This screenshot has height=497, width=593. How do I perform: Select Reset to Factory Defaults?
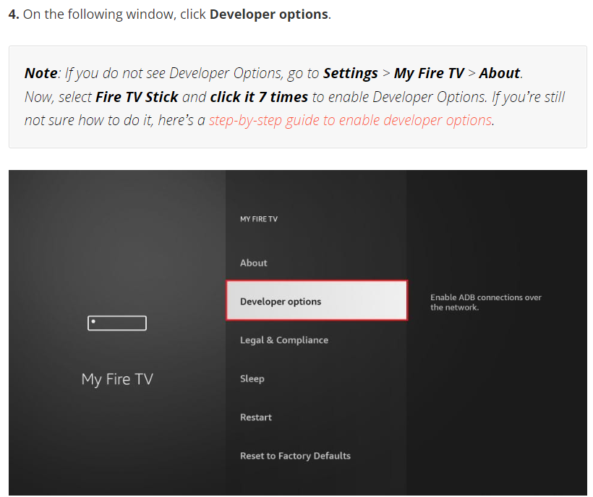click(295, 456)
